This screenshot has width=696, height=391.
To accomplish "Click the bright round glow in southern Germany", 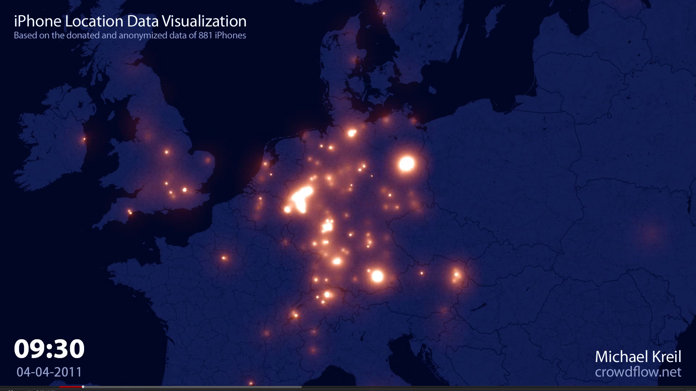I will click(377, 276).
